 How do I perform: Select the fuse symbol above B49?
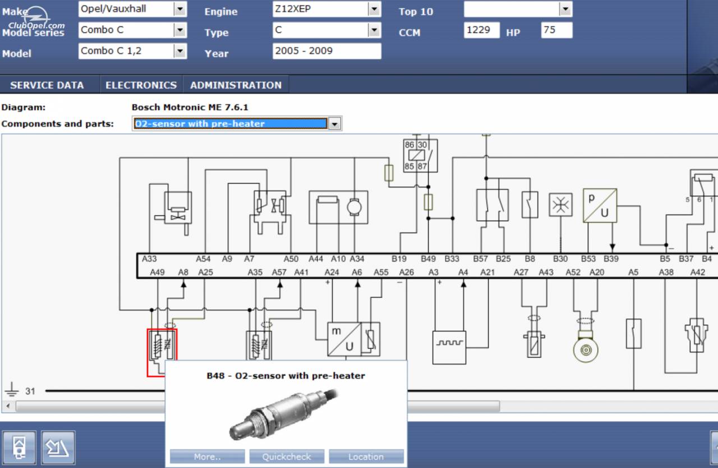click(428, 202)
